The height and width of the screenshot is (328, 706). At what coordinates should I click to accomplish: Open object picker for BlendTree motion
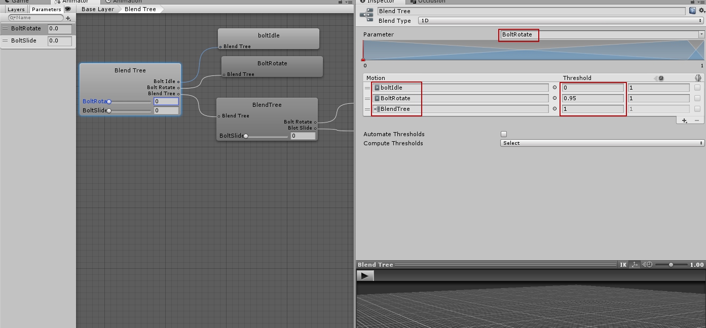554,109
